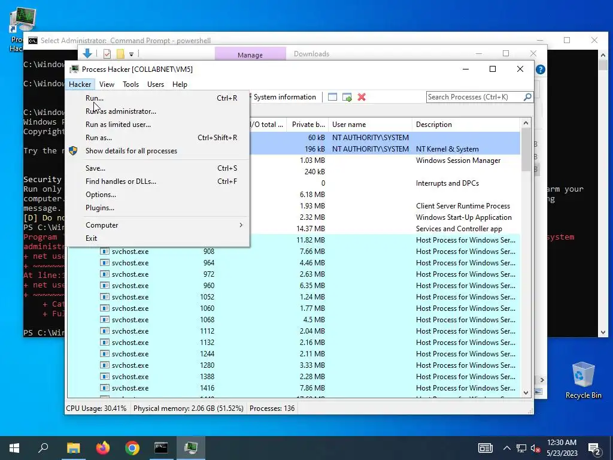Select Run as administrator...

coord(157,111)
